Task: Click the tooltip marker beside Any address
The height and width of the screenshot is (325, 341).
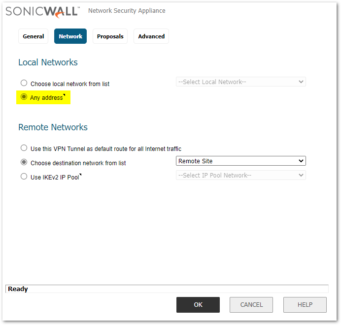Action: click(x=64, y=95)
